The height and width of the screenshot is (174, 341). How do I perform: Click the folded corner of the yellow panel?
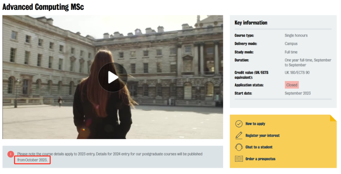coord(333,118)
